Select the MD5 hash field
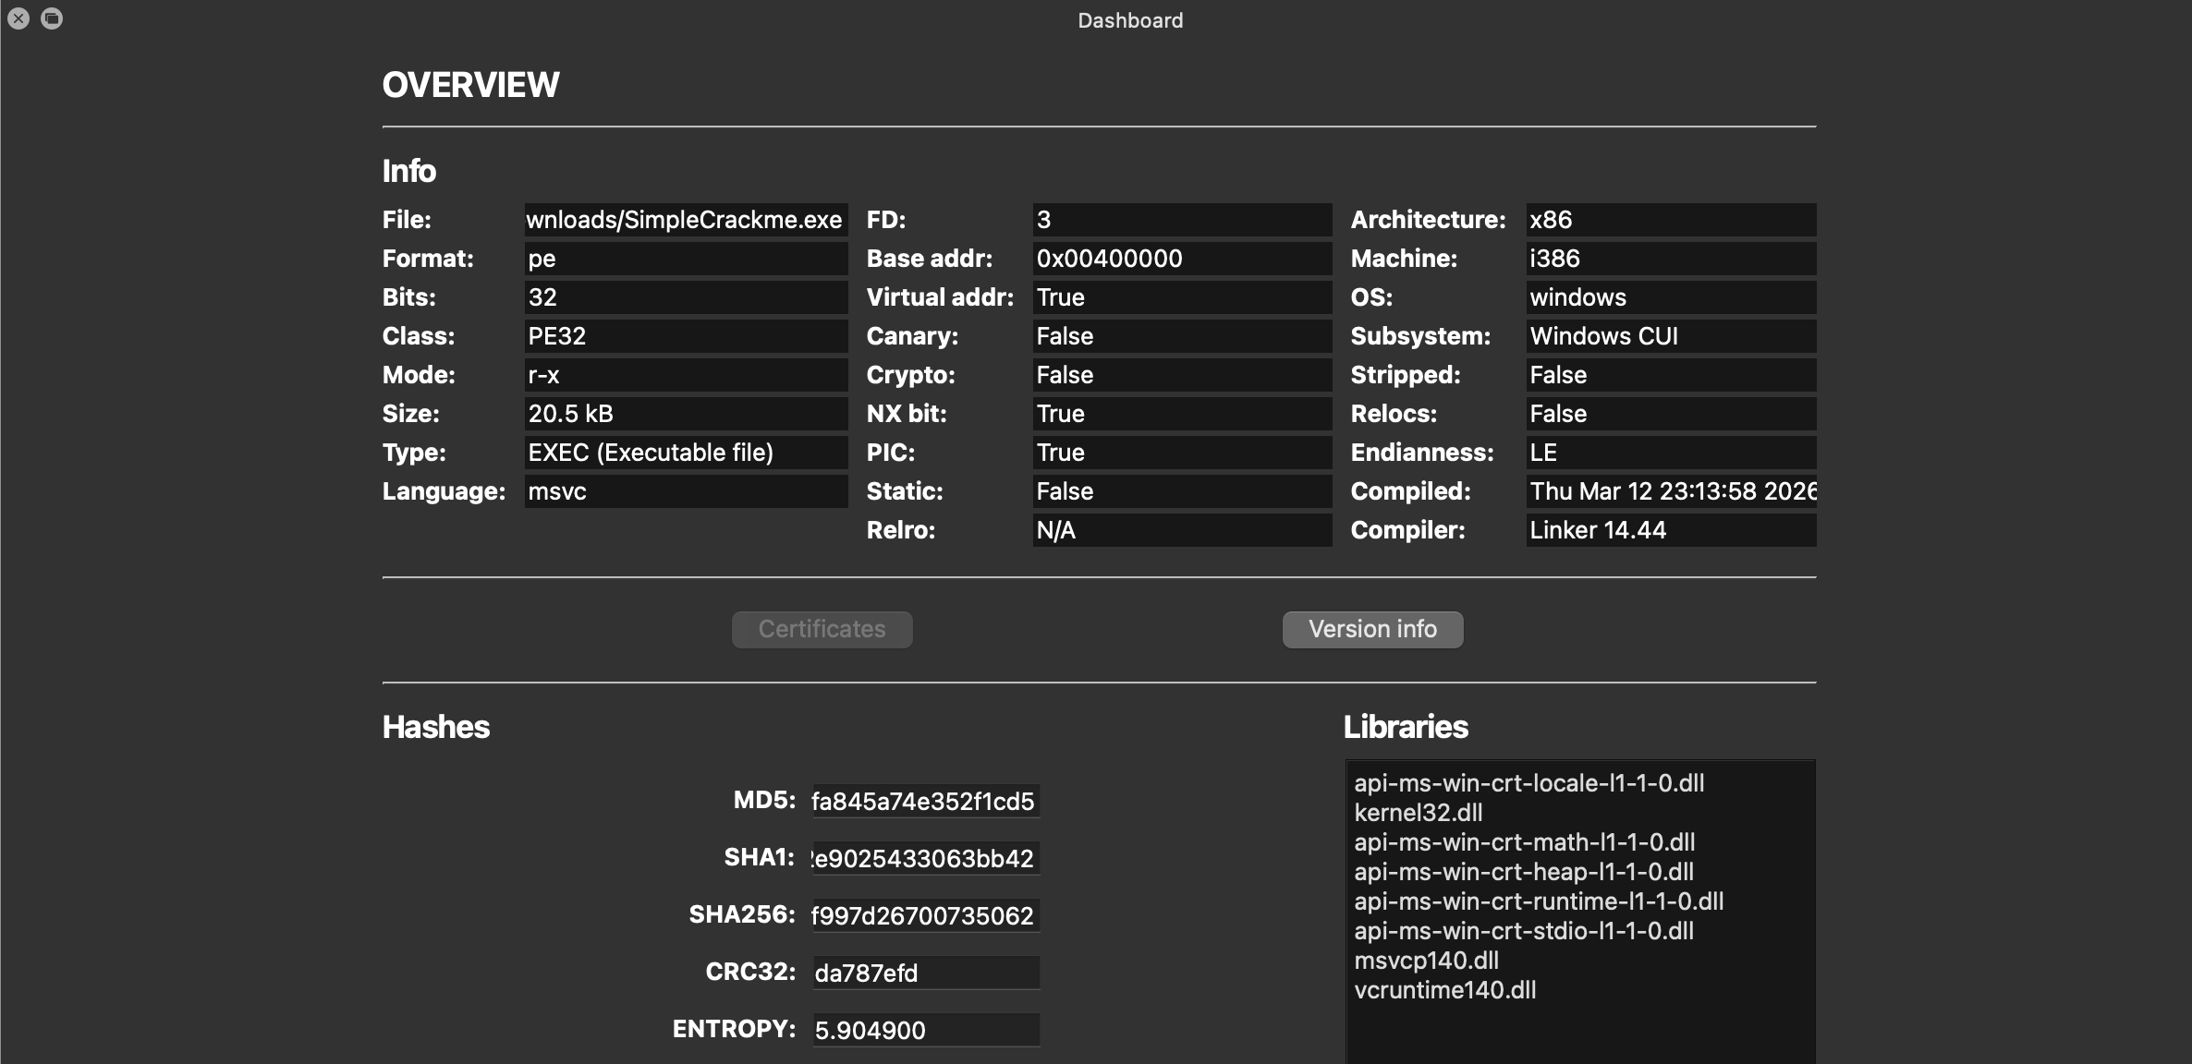 point(926,801)
